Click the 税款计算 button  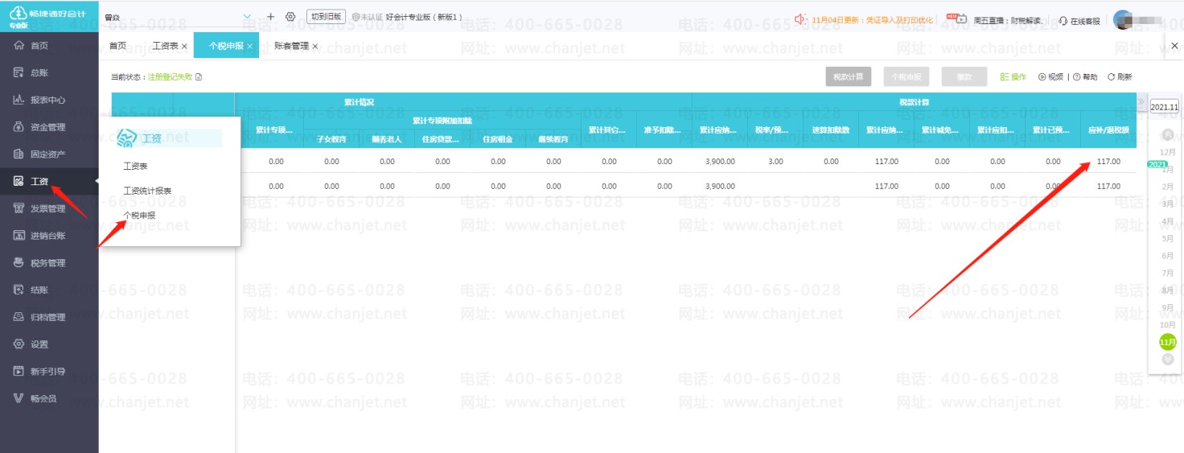pyautogui.click(x=848, y=77)
